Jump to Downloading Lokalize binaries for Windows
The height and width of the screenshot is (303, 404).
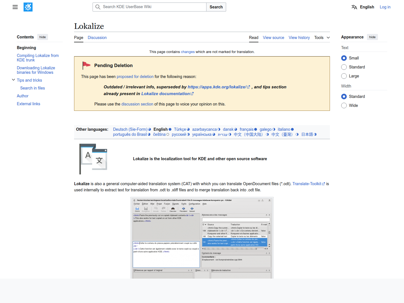(x=36, y=70)
